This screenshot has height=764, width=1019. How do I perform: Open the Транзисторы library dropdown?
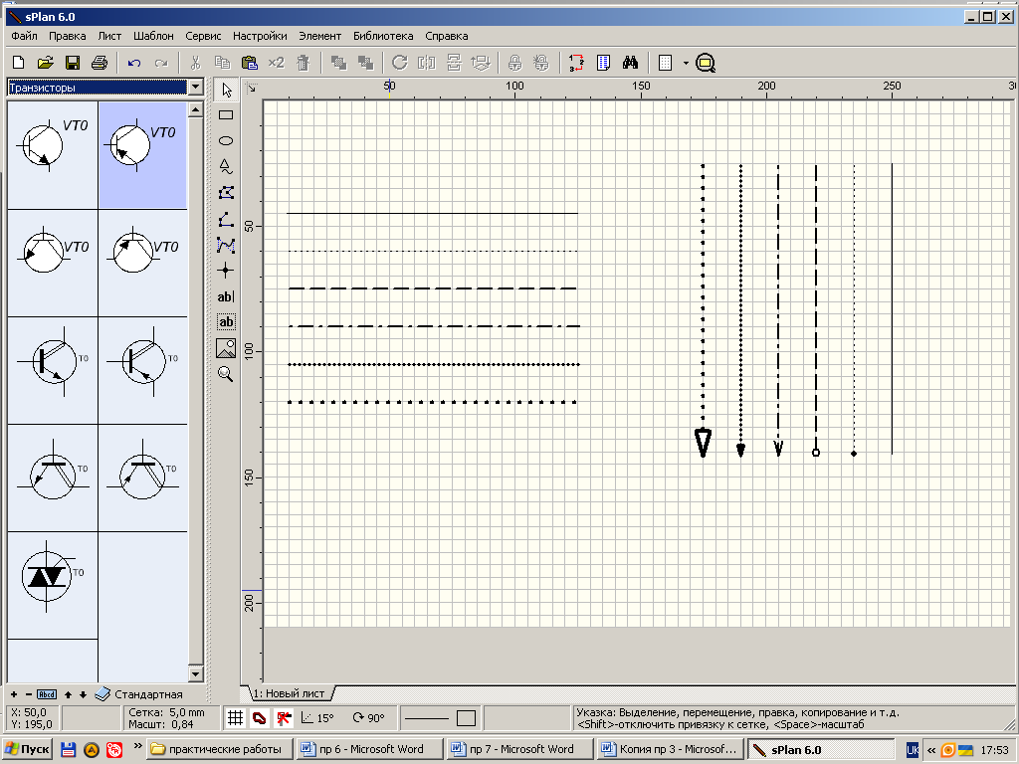[195, 88]
